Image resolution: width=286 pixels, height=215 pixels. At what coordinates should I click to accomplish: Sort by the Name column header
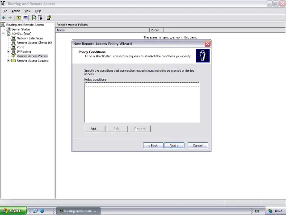(102, 30)
